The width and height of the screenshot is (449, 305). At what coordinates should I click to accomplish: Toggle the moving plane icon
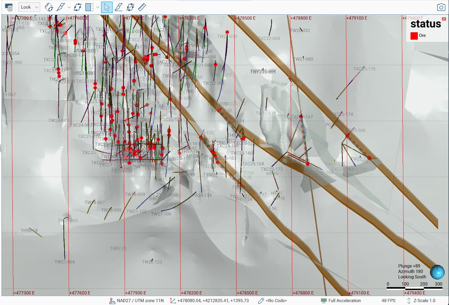click(78, 7)
